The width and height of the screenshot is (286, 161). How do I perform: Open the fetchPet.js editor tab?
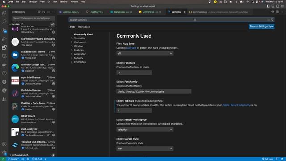pyautogui.click(x=150, y=12)
